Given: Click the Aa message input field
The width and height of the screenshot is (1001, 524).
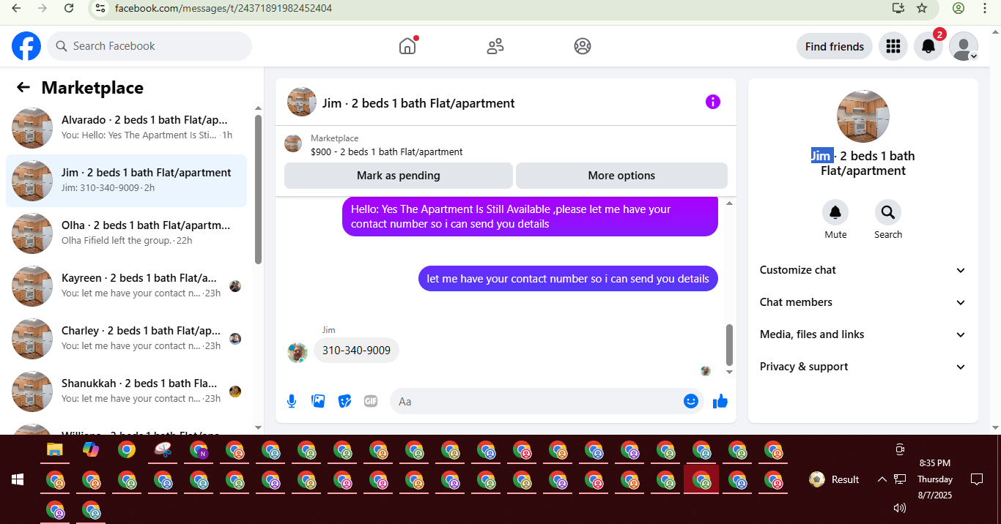Looking at the screenshot, I should click(539, 401).
